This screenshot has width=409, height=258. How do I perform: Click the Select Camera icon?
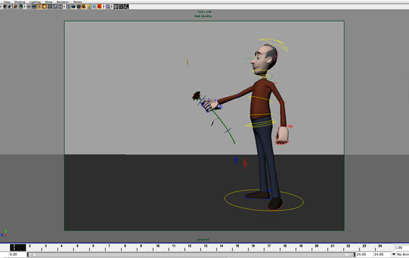click(x=5, y=7)
